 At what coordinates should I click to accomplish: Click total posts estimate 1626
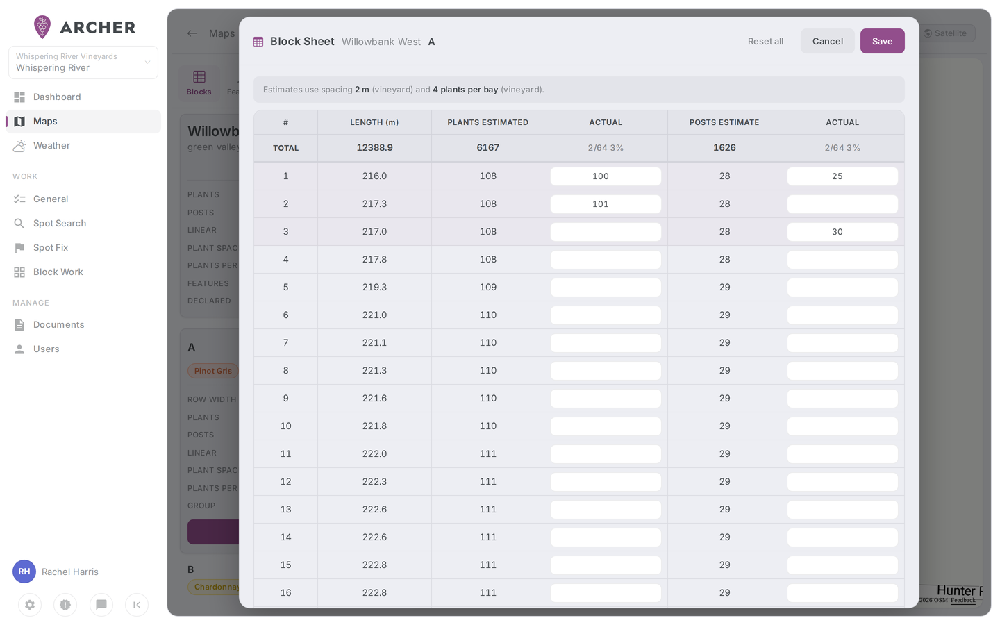click(x=724, y=148)
